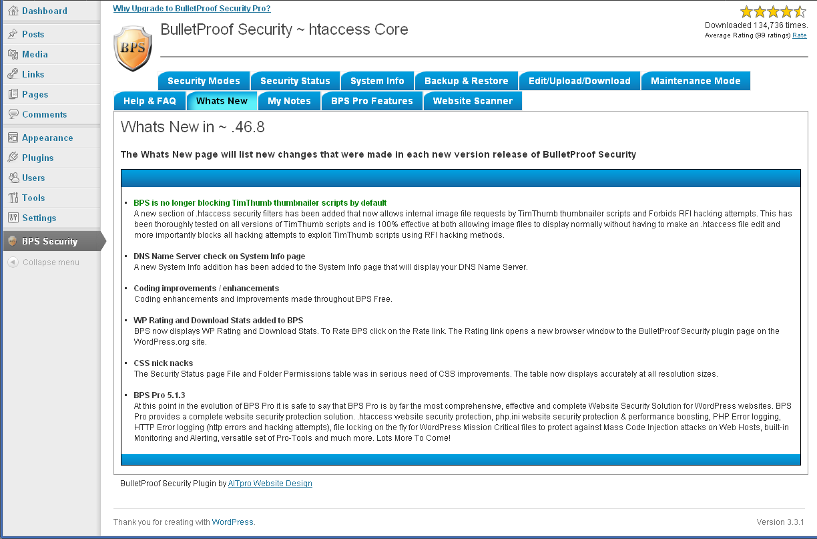The image size is (817, 539).
Task: Open the Maintenance Mode tab
Action: click(696, 81)
